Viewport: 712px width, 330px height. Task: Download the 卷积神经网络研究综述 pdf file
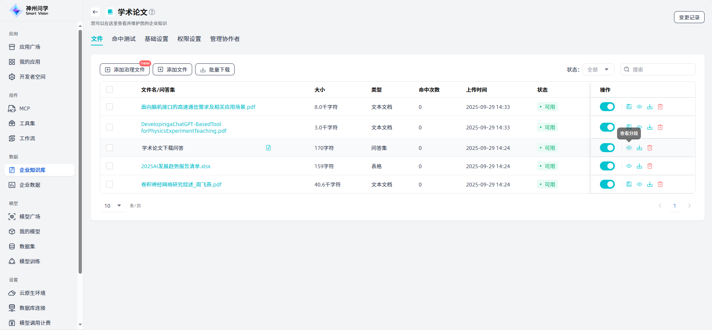(650, 185)
